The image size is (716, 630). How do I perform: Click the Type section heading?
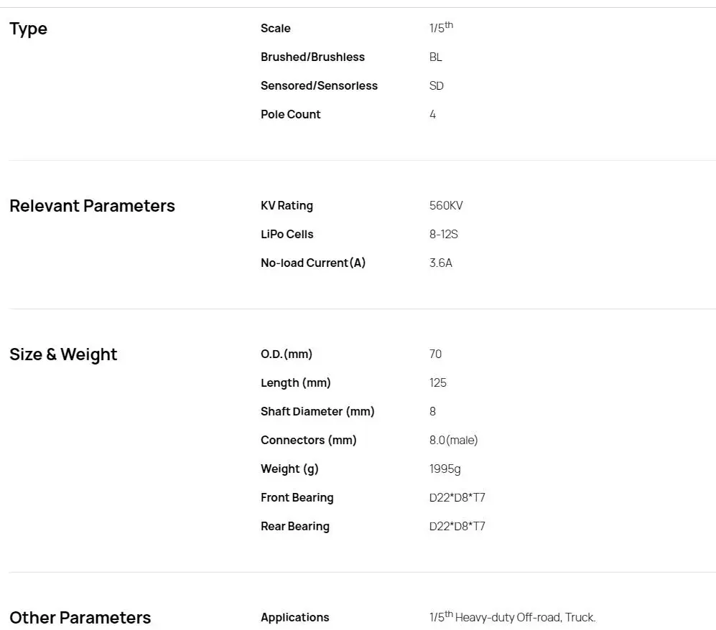(28, 29)
